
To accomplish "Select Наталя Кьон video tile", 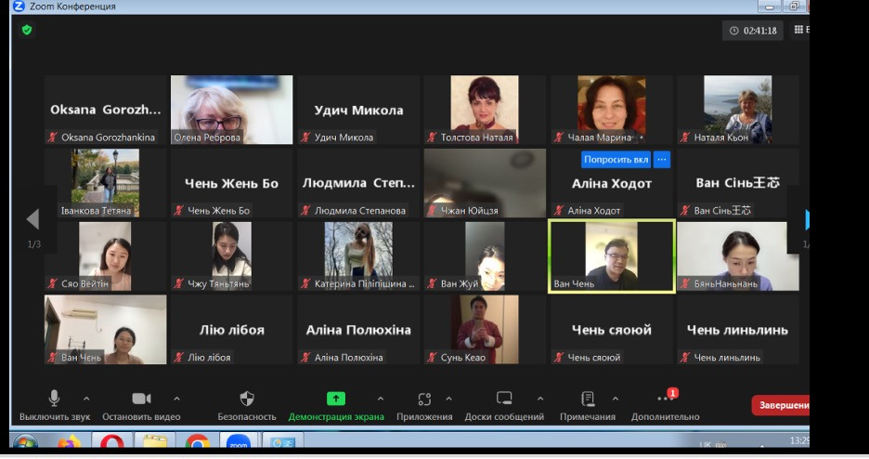I will click(738, 110).
